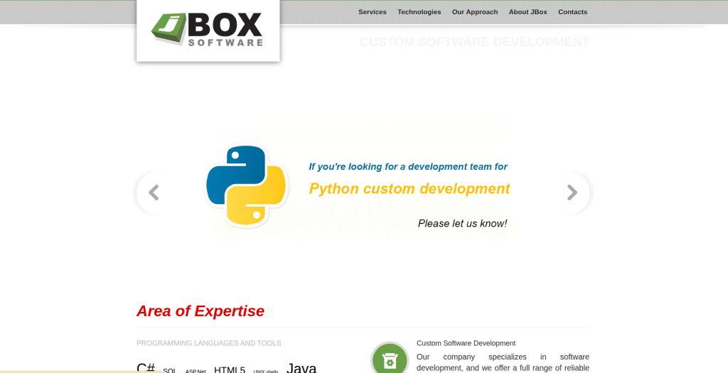728x373 pixels.
Task: Click 'If you're looking for a development team for'
Action: point(408,166)
